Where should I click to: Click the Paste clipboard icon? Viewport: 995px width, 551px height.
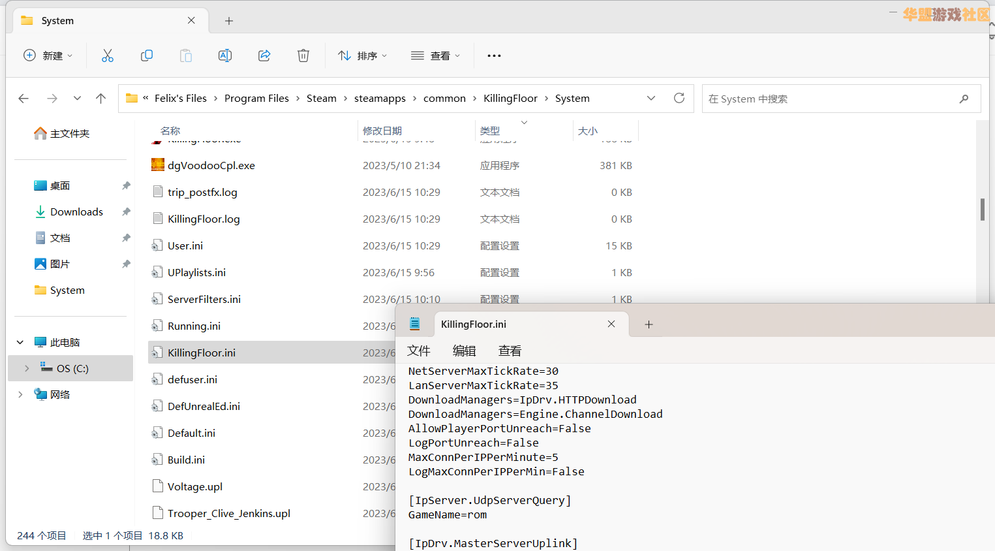tap(186, 55)
